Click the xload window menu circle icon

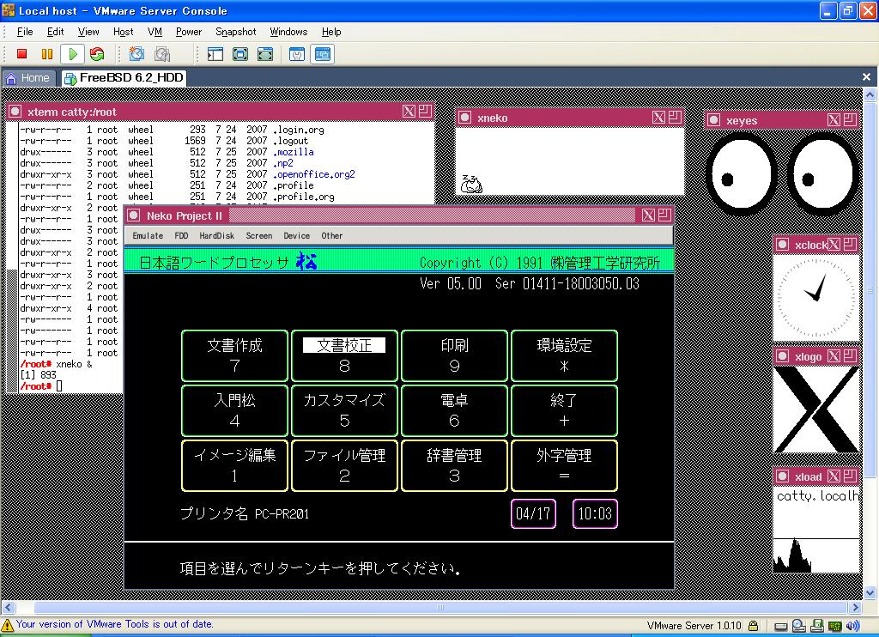pyautogui.click(x=783, y=476)
